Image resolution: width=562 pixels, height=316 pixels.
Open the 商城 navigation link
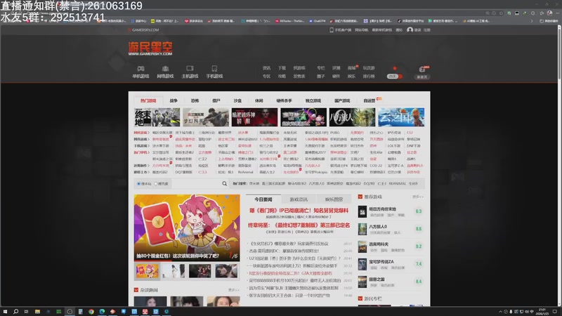click(x=351, y=68)
